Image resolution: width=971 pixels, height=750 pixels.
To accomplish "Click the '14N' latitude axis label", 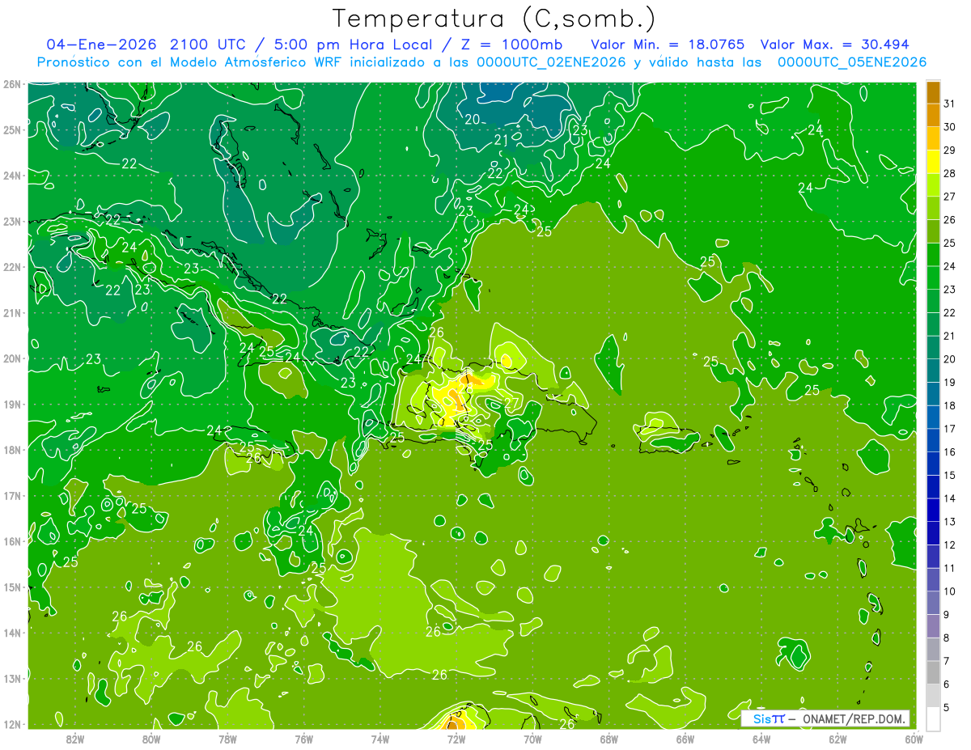I will click(x=11, y=633).
